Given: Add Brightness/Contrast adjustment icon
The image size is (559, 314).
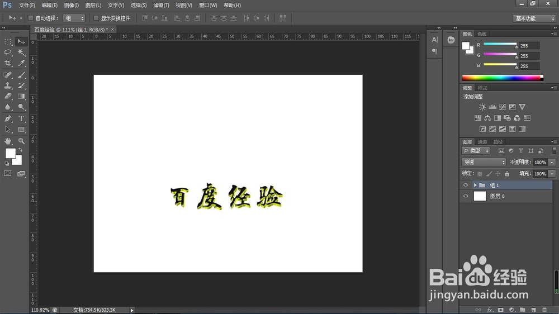Looking at the screenshot, I should tap(482, 107).
